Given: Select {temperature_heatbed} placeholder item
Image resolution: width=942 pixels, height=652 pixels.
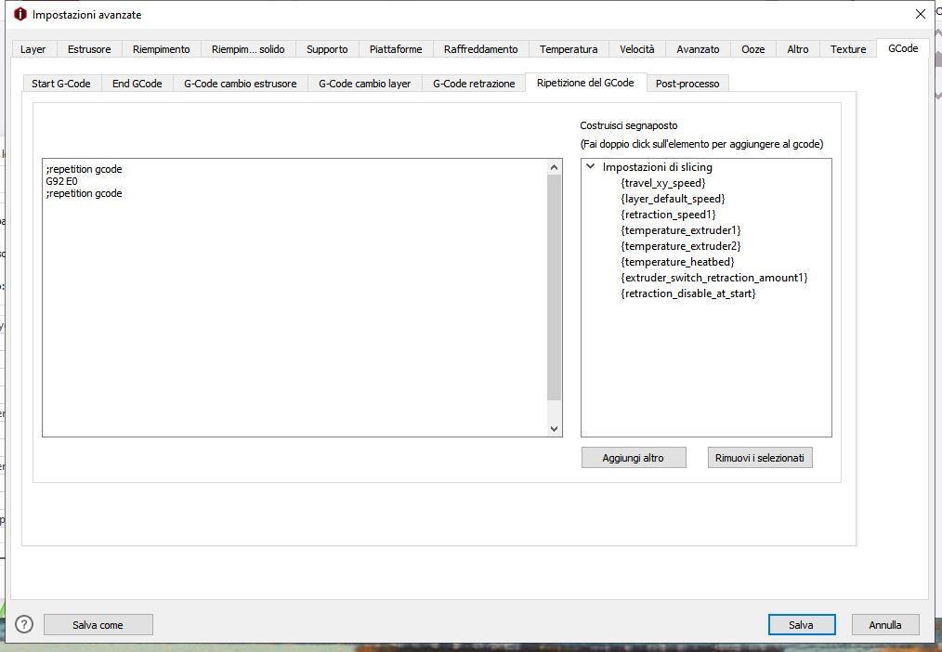Looking at the screenshot, I should (x=677, y=262).
